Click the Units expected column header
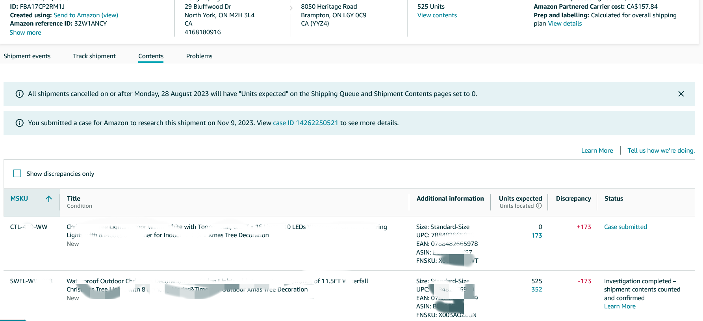This screenshot has width=703, height=321. point(520,199)
